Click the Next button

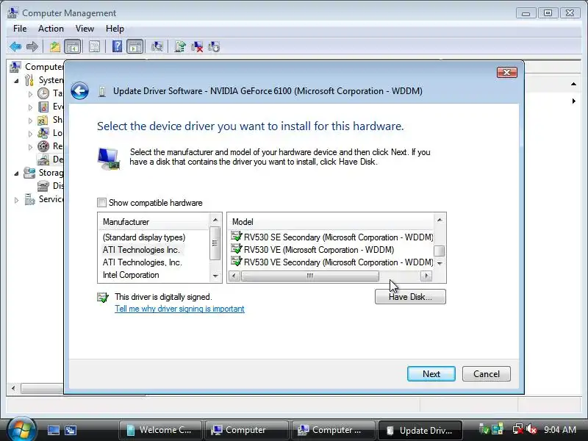(431, 374)
